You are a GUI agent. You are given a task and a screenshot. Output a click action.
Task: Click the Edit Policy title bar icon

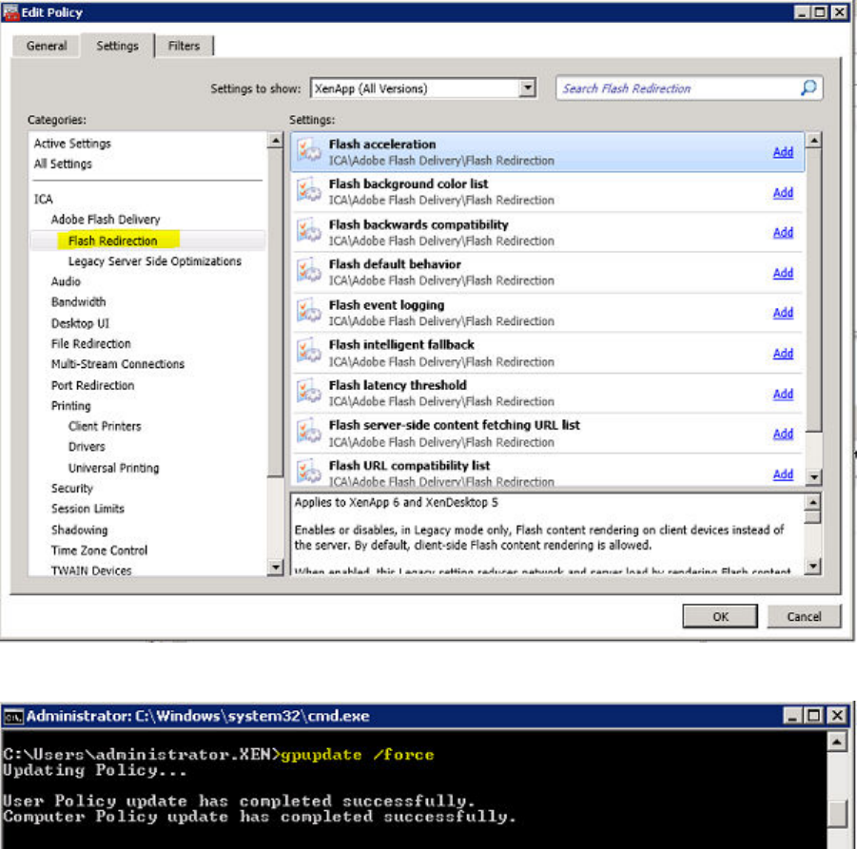(x=10, y=12)
